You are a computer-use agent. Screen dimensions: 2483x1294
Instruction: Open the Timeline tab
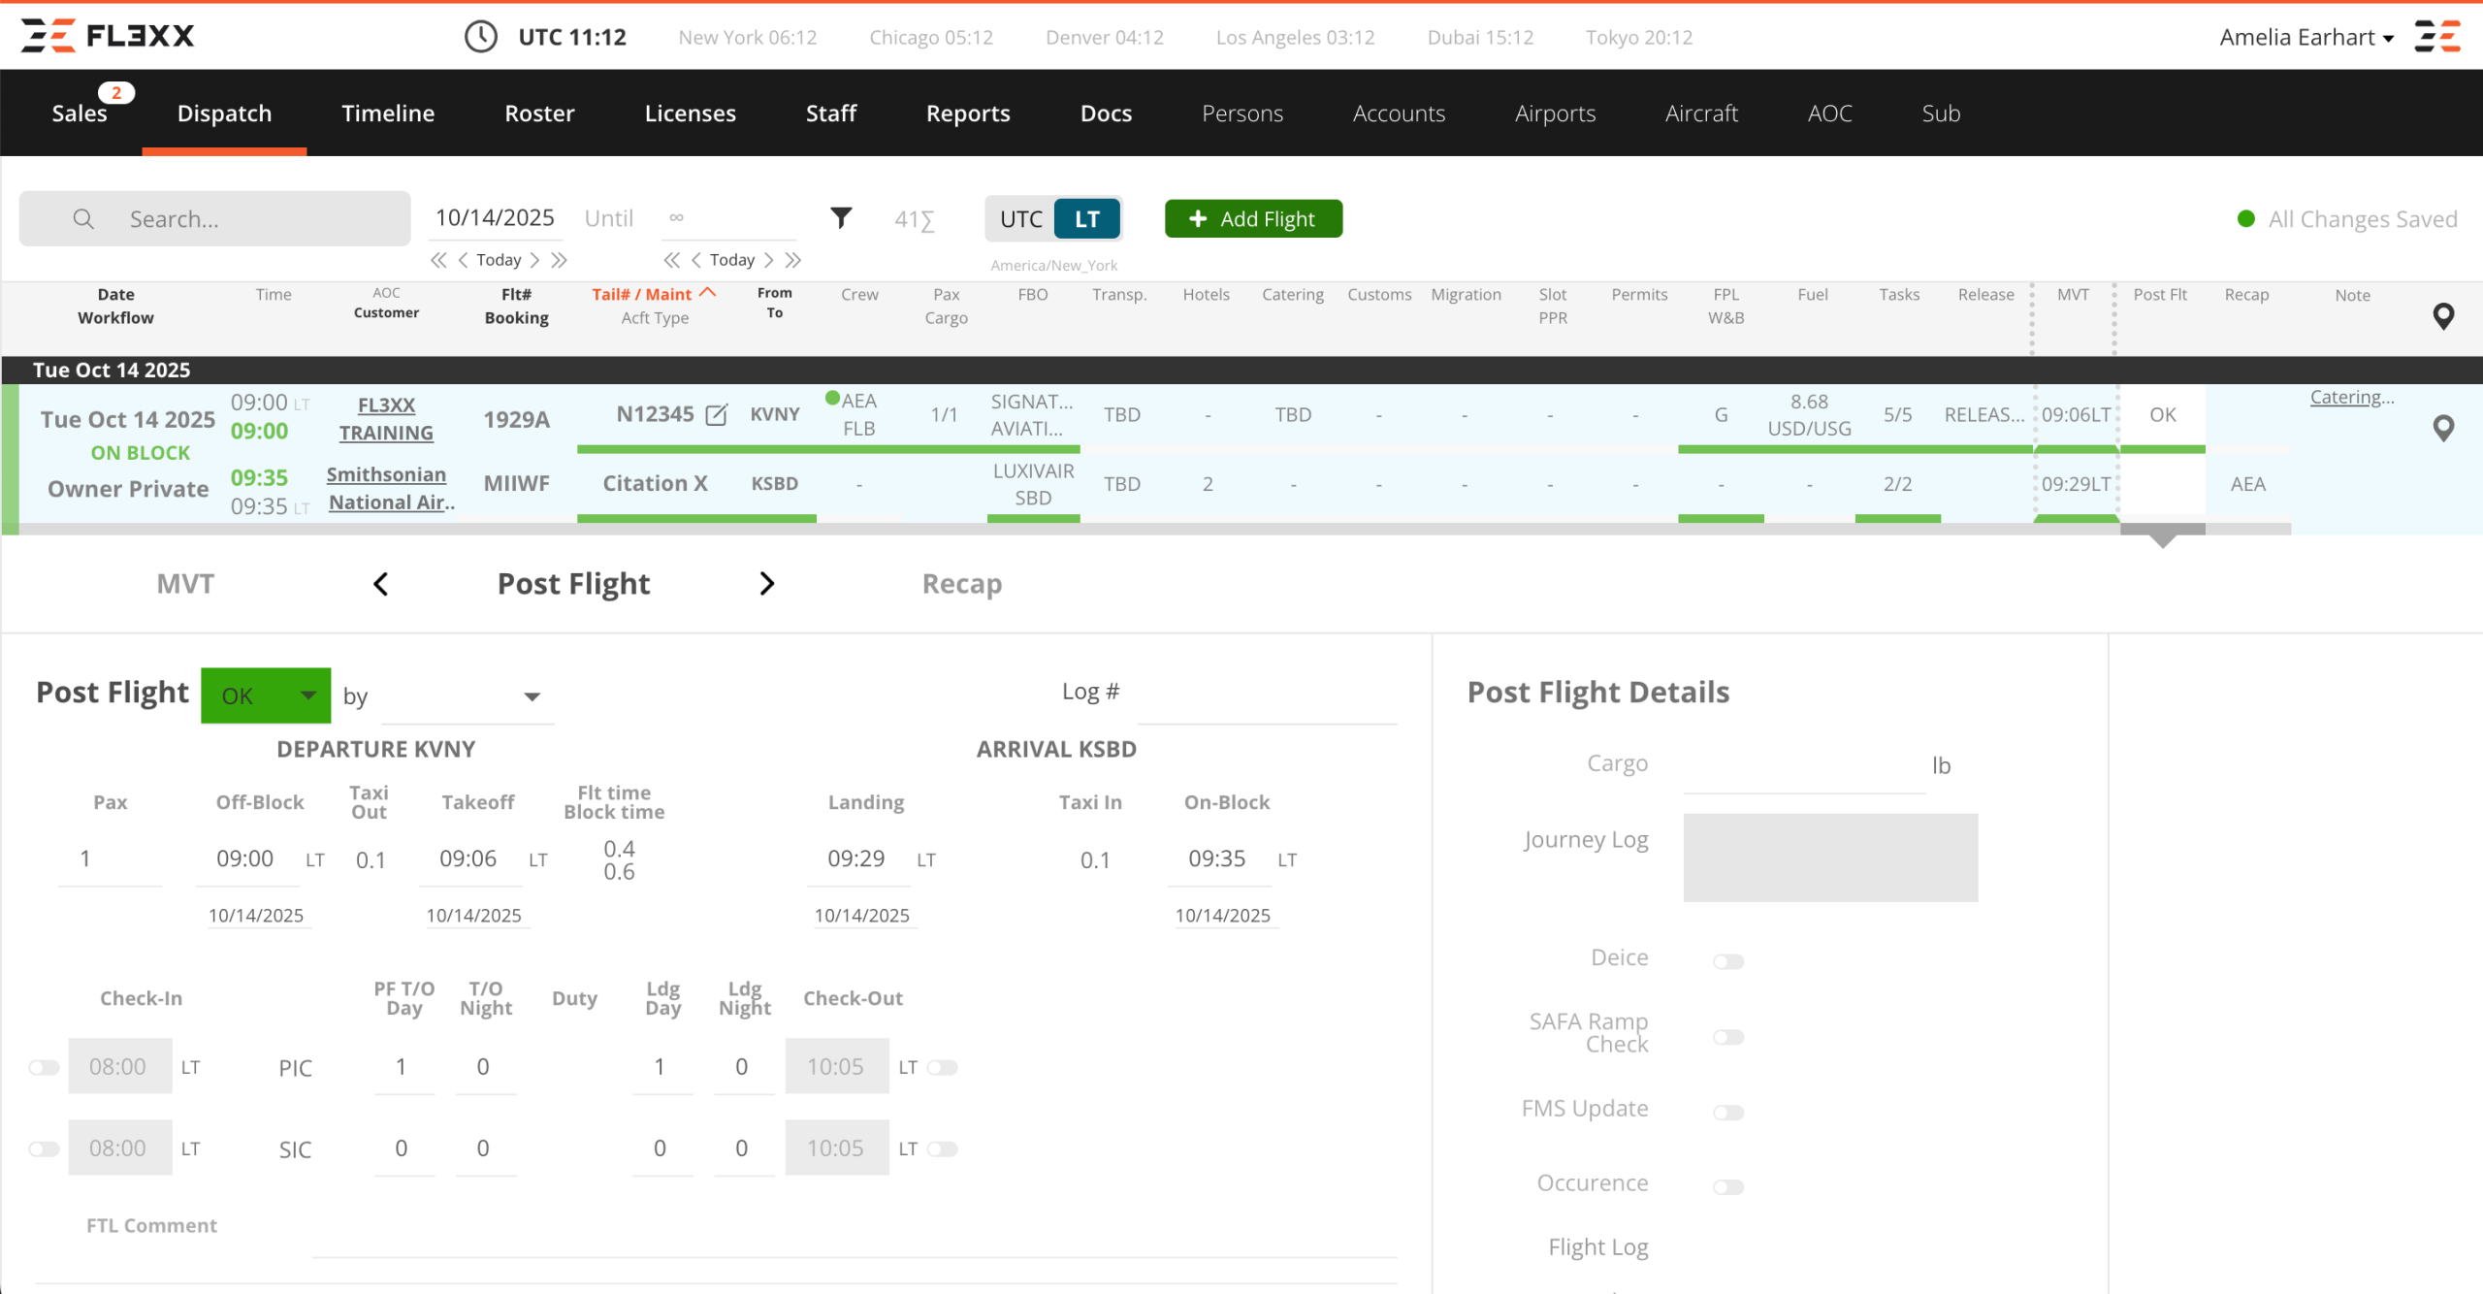387,113
